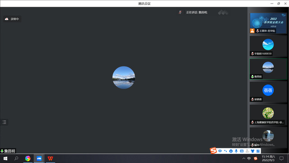The height and width of the screenshot is (163, 289).
Task: Open the member list icon on left edge
Action: tap(4, 122)
